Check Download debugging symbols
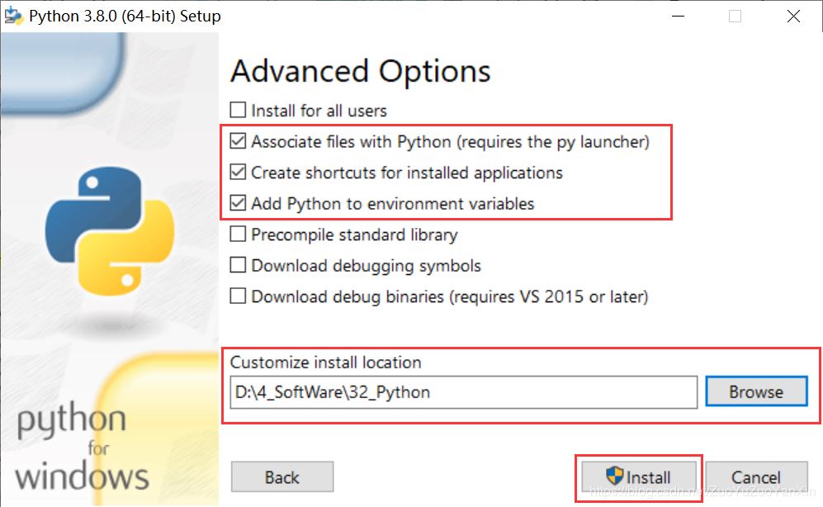 [x=238, y=266]
